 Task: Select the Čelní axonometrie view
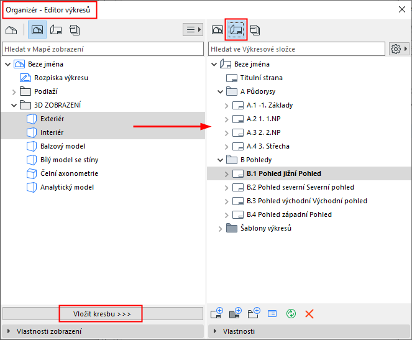point(69,173)
